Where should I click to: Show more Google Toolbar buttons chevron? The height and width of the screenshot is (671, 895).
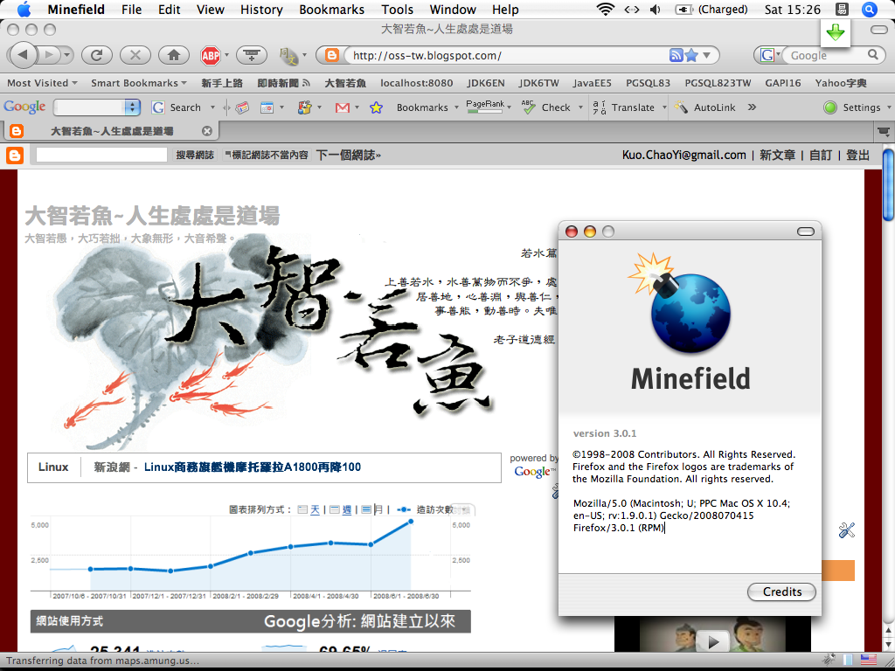pos(752,107)
